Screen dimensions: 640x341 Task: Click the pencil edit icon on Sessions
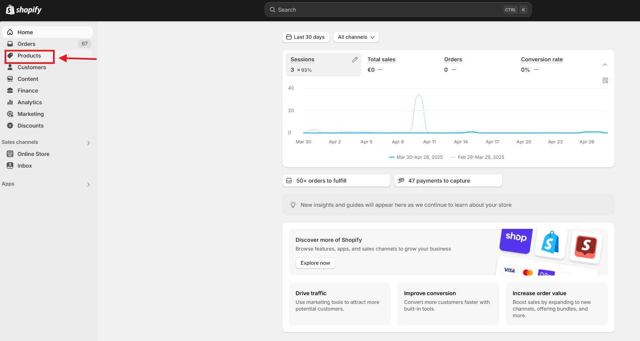pyautogui.click(x=355, y=60)
